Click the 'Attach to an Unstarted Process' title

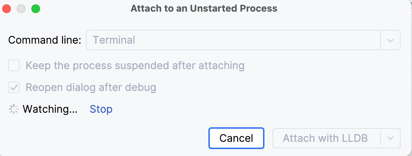tap(204, 9)
